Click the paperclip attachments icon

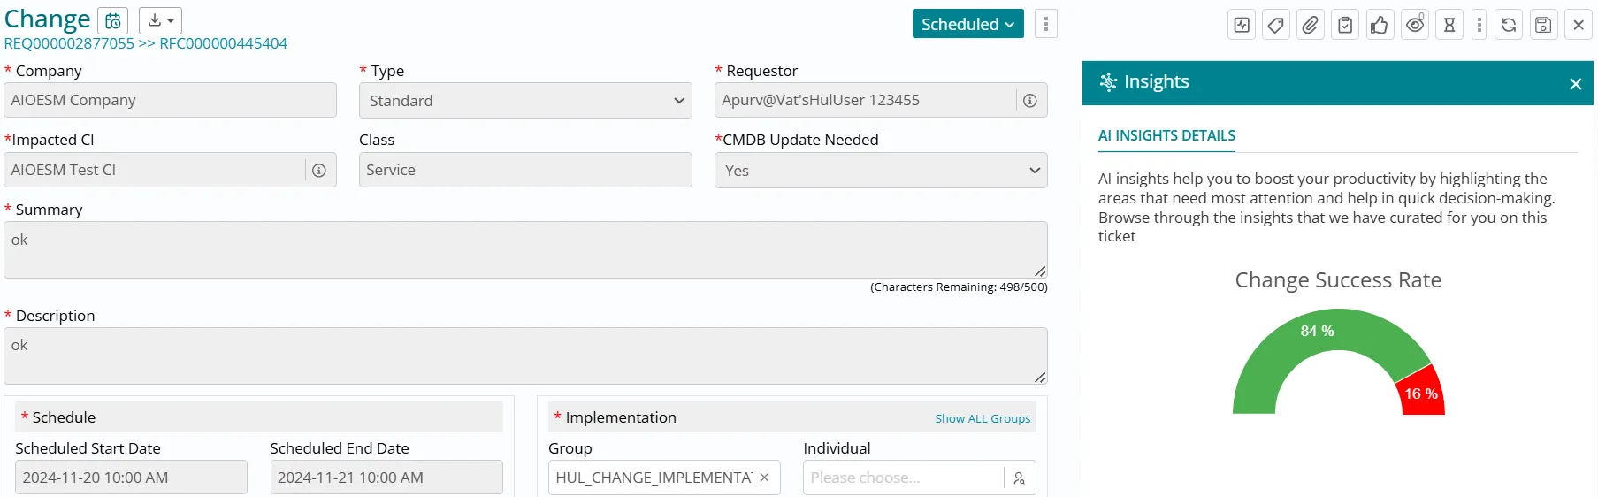tap(1310, 25)
